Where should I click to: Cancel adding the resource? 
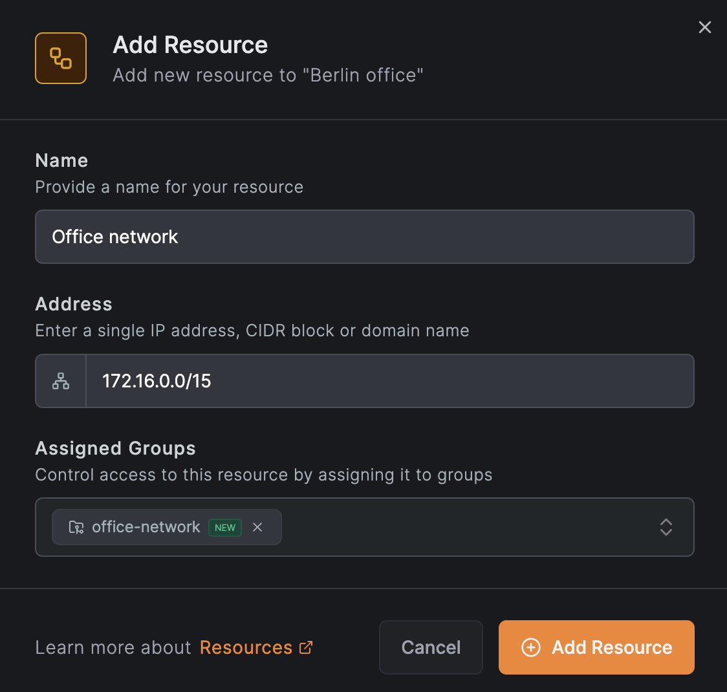(431, 647)
